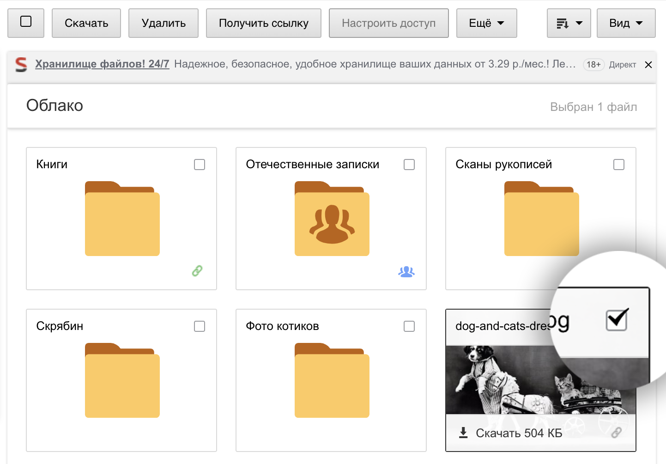Click the Сканы рукописей folder name
The width and height of the screenshot is (666, 464).
pyautogui.click(x=504, y=164)
